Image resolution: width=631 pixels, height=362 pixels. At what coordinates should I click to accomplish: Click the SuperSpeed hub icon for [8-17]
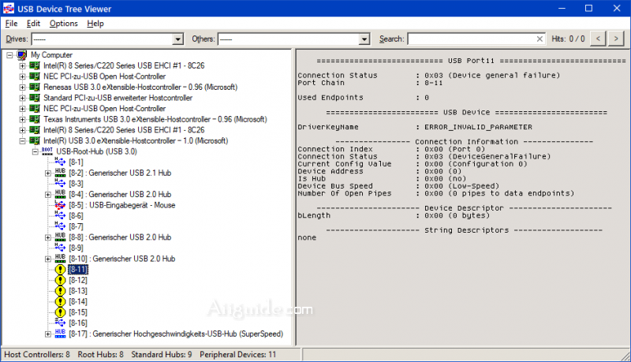tap(60, 334)
